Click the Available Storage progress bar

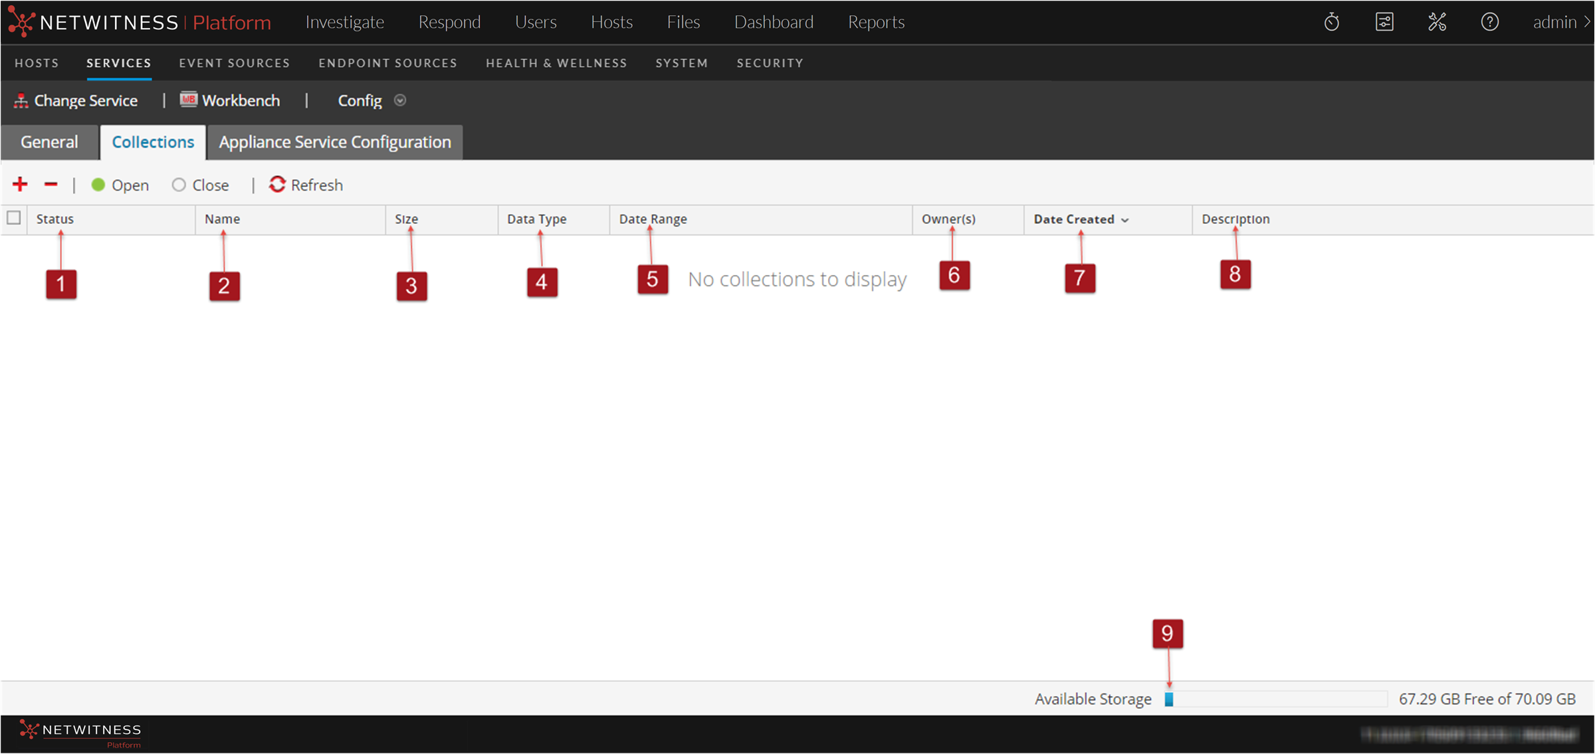pos(1275,699)
